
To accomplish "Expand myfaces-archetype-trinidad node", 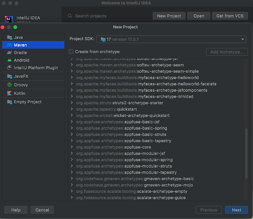I will (72, 96).
